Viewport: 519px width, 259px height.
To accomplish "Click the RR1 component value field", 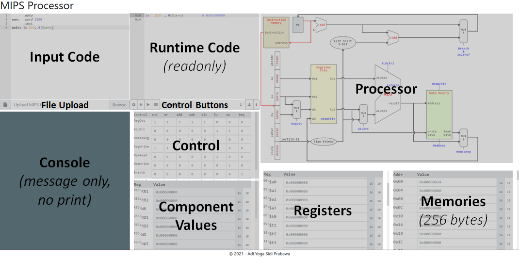I will (x=195, y=192).
